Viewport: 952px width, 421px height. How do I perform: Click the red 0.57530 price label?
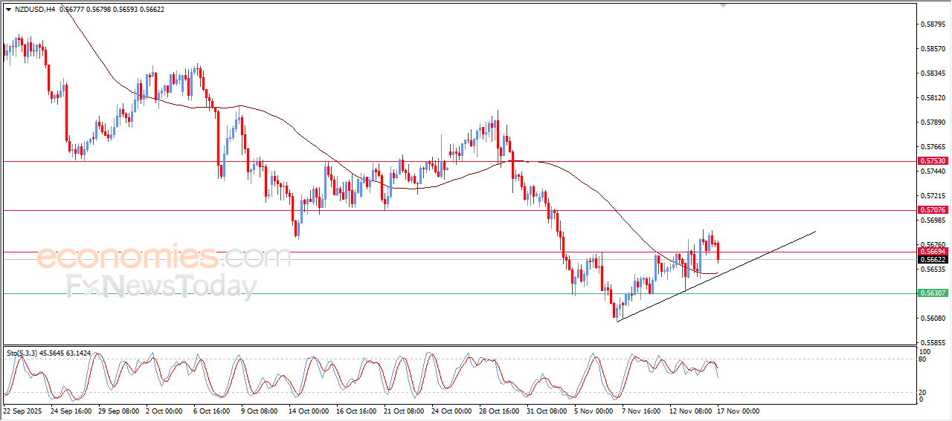click(933, 161)
